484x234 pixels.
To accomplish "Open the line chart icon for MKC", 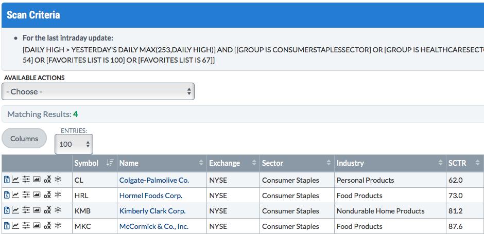I will coord(15,226).
